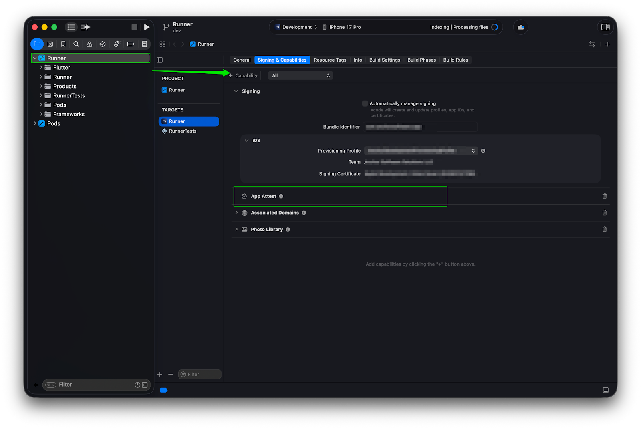Image resolution: width=641 pixels, height=429 pixels.
Task: Click the navigator Filter field
Action: pos(96,385)
